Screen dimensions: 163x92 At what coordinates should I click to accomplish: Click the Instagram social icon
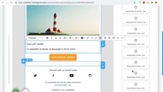tap(90, 76)
